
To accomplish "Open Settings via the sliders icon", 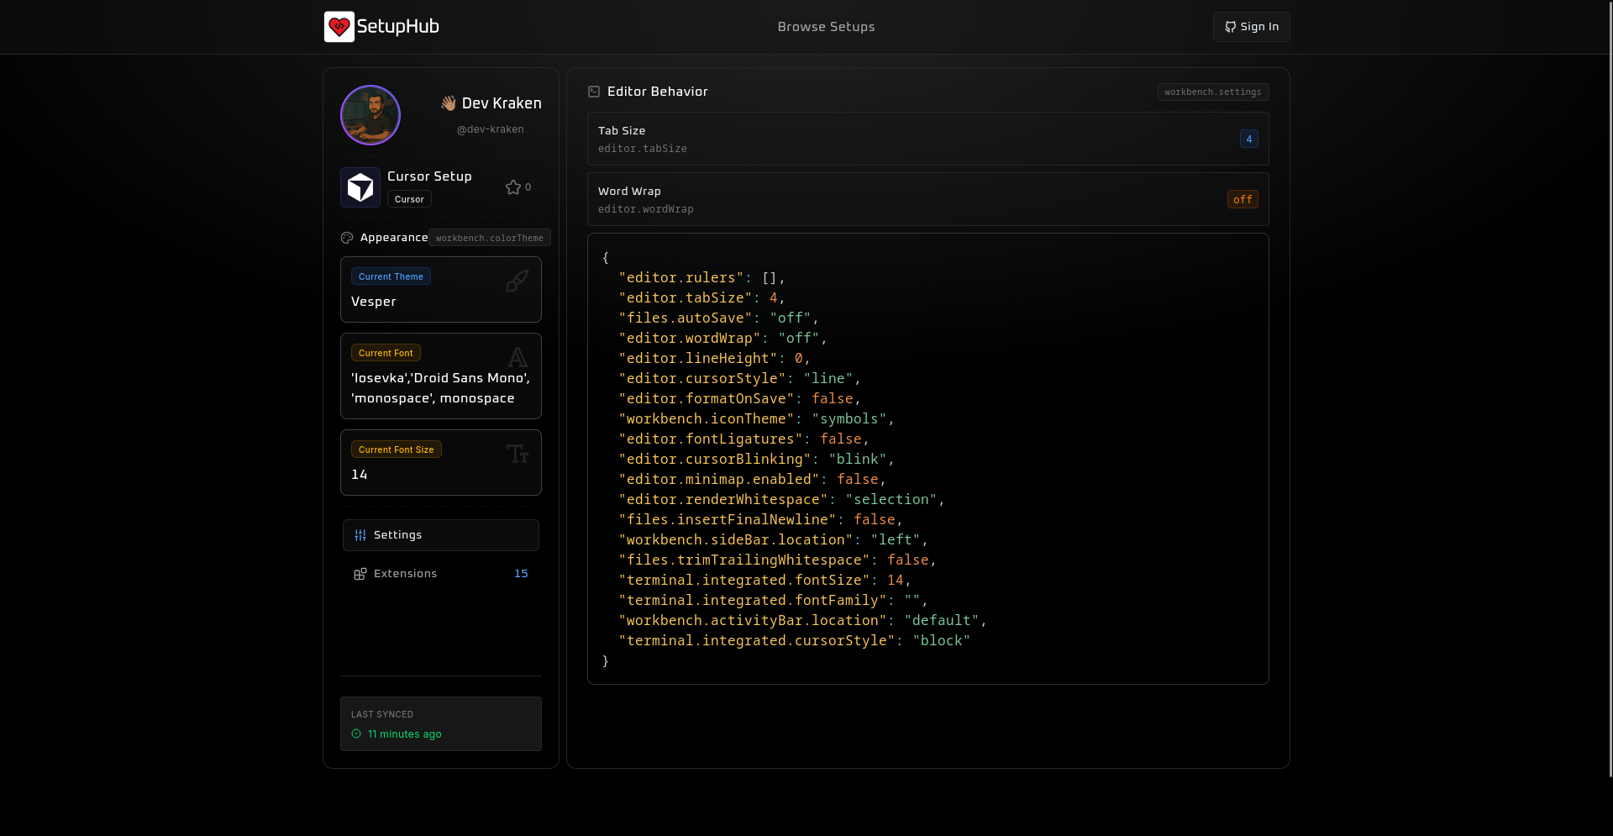I will pyautogui.click(x=360, y=535).
